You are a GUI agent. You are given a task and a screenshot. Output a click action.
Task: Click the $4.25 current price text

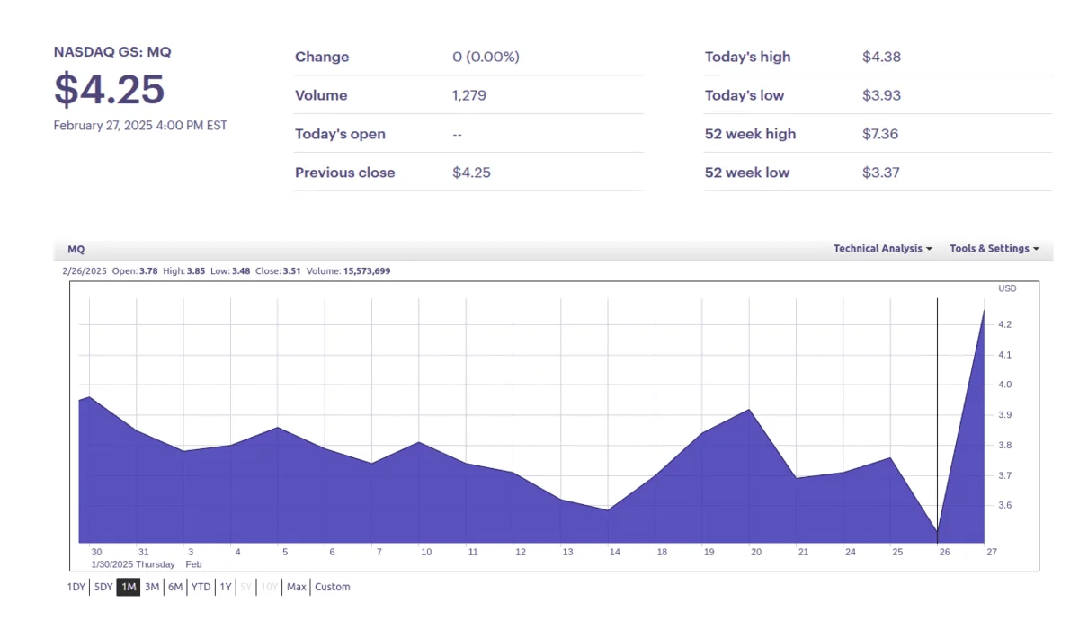tap(110, 90)
